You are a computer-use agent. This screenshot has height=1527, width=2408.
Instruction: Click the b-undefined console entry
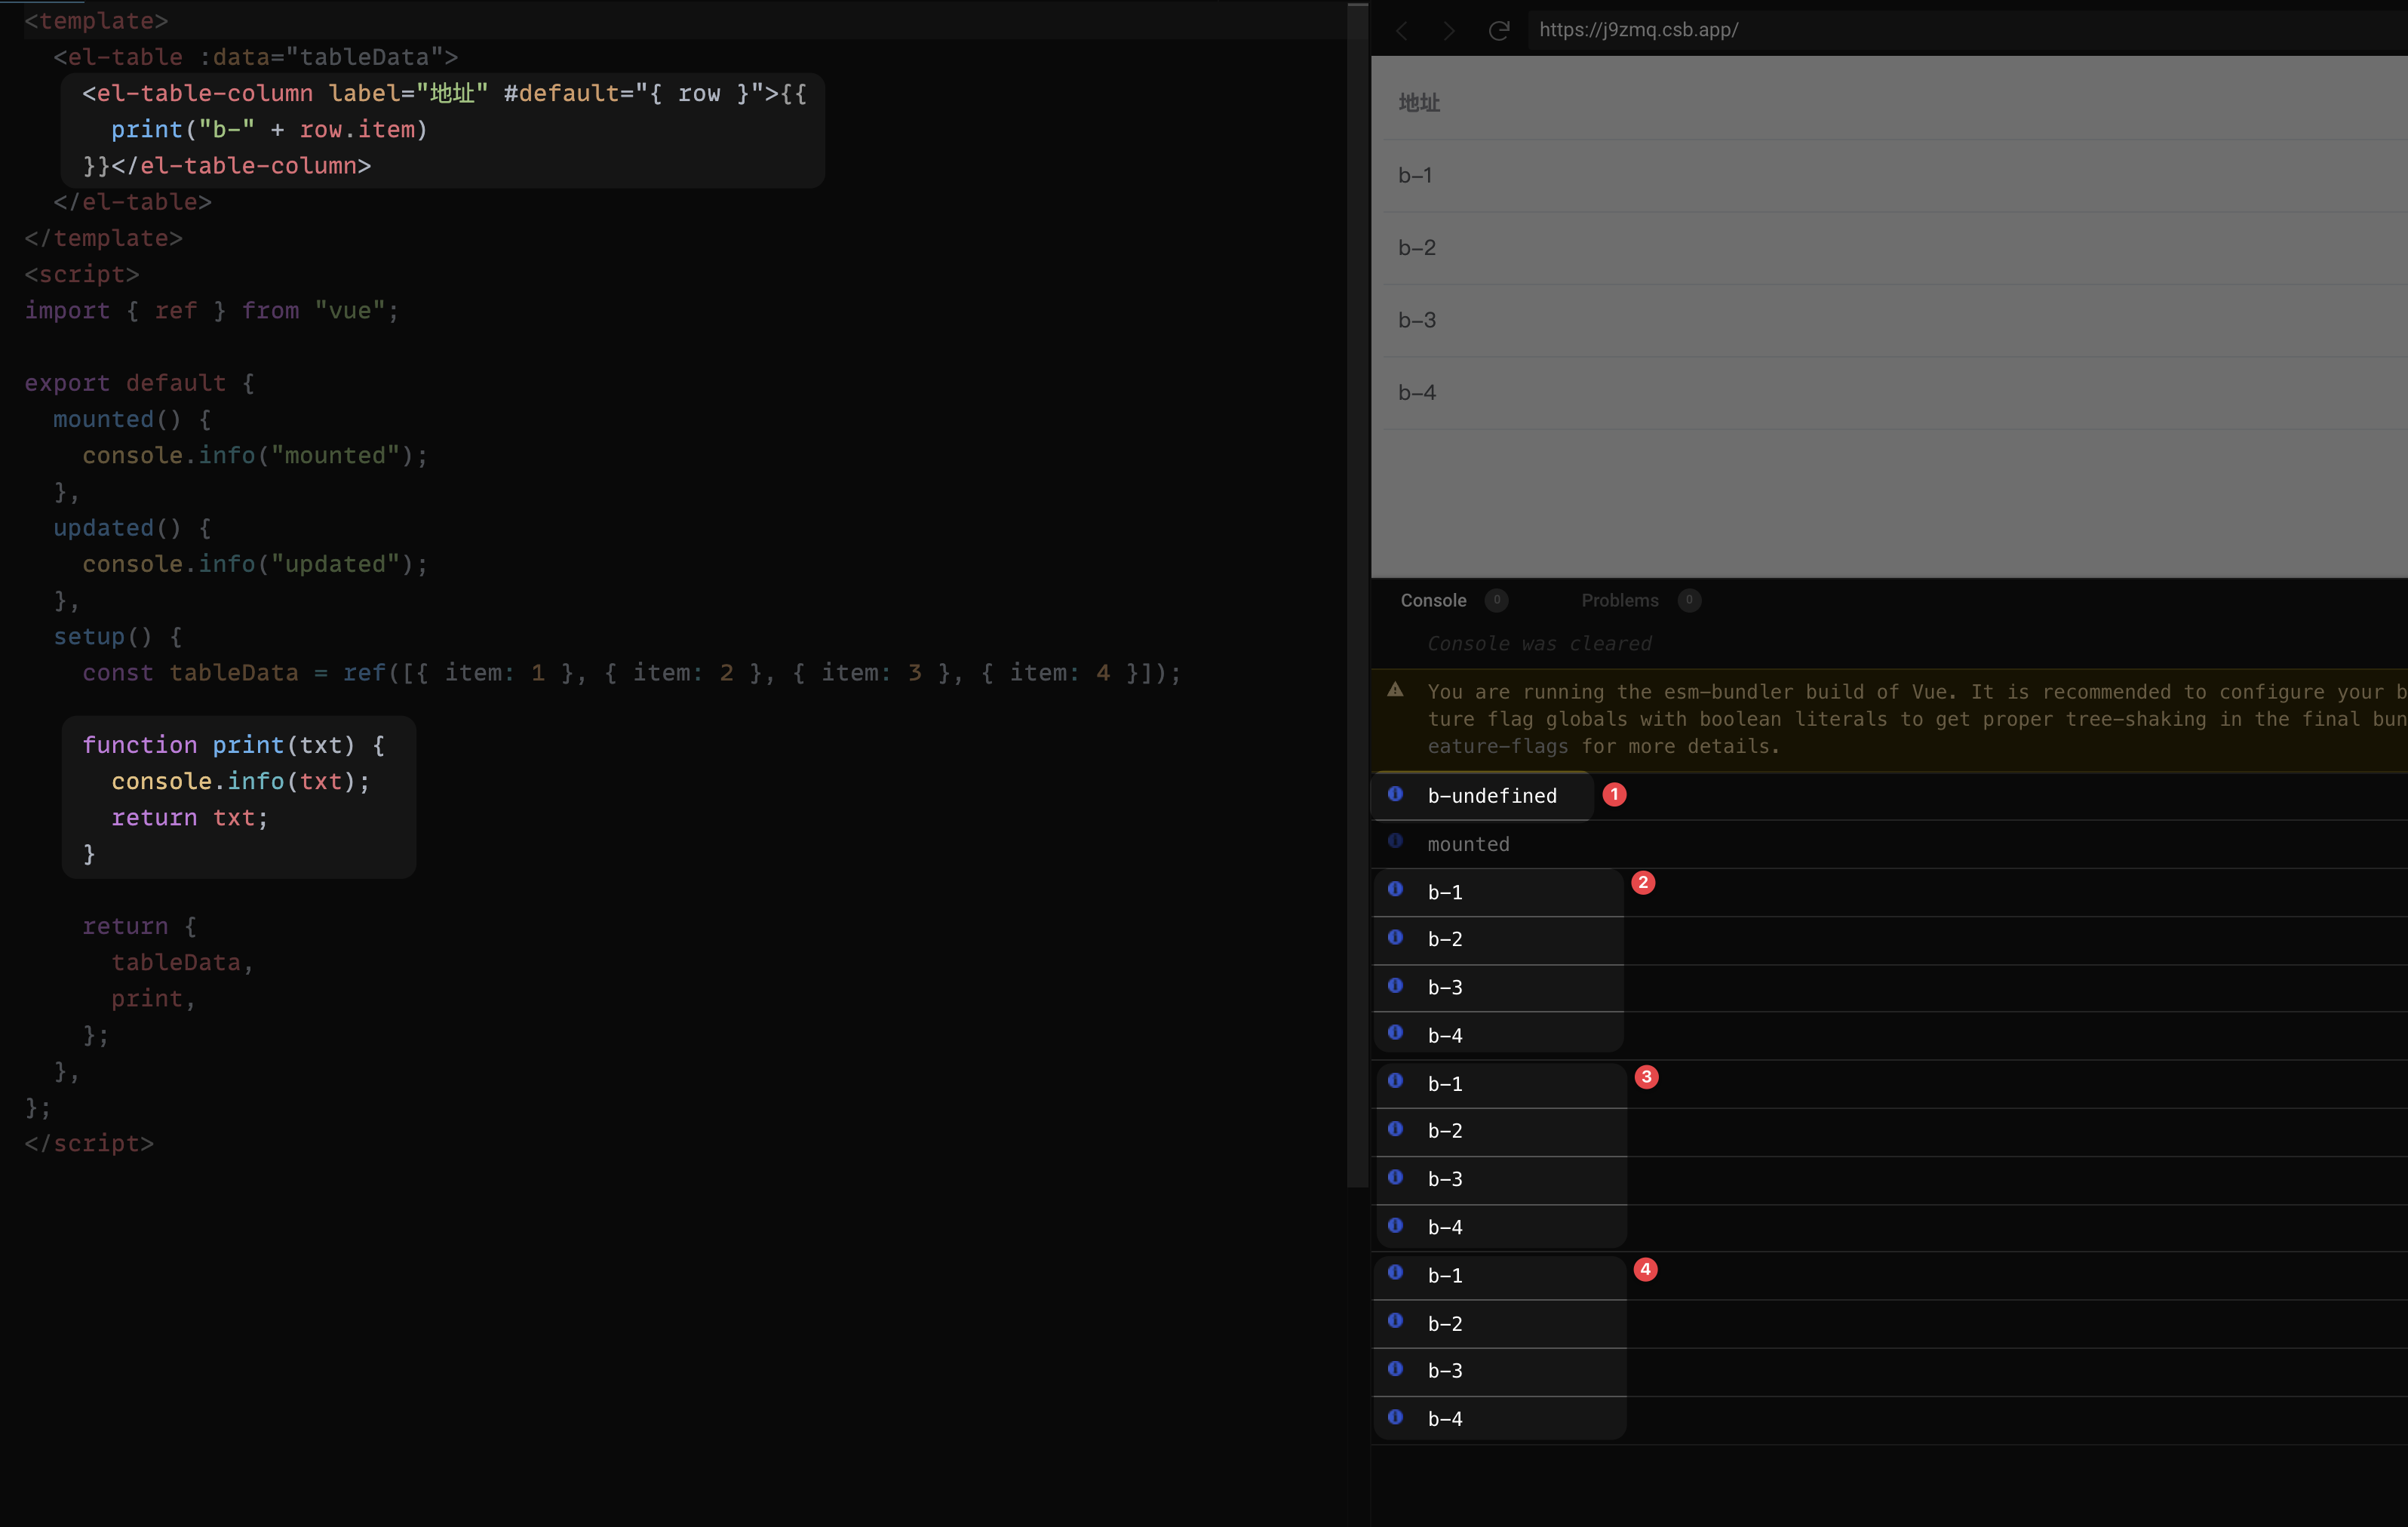coord(1492,796)
